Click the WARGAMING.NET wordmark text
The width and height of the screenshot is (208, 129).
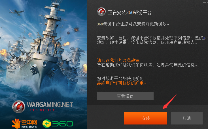[50, 104]
